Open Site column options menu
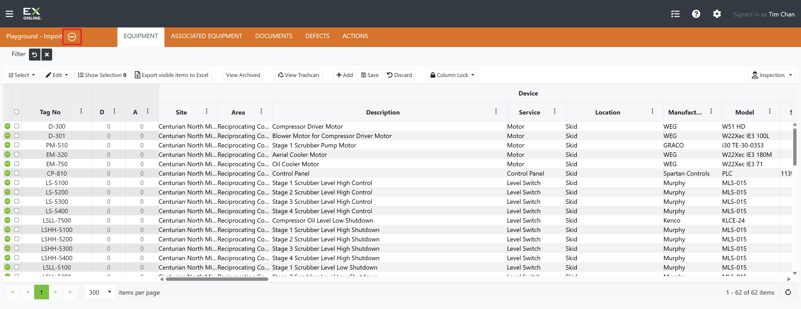This screenshot has width=801, height=309. click(207, 111)
